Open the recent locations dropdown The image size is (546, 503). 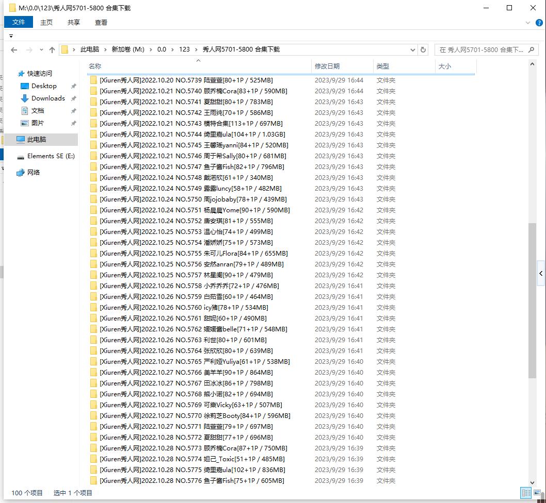point(41,50)
